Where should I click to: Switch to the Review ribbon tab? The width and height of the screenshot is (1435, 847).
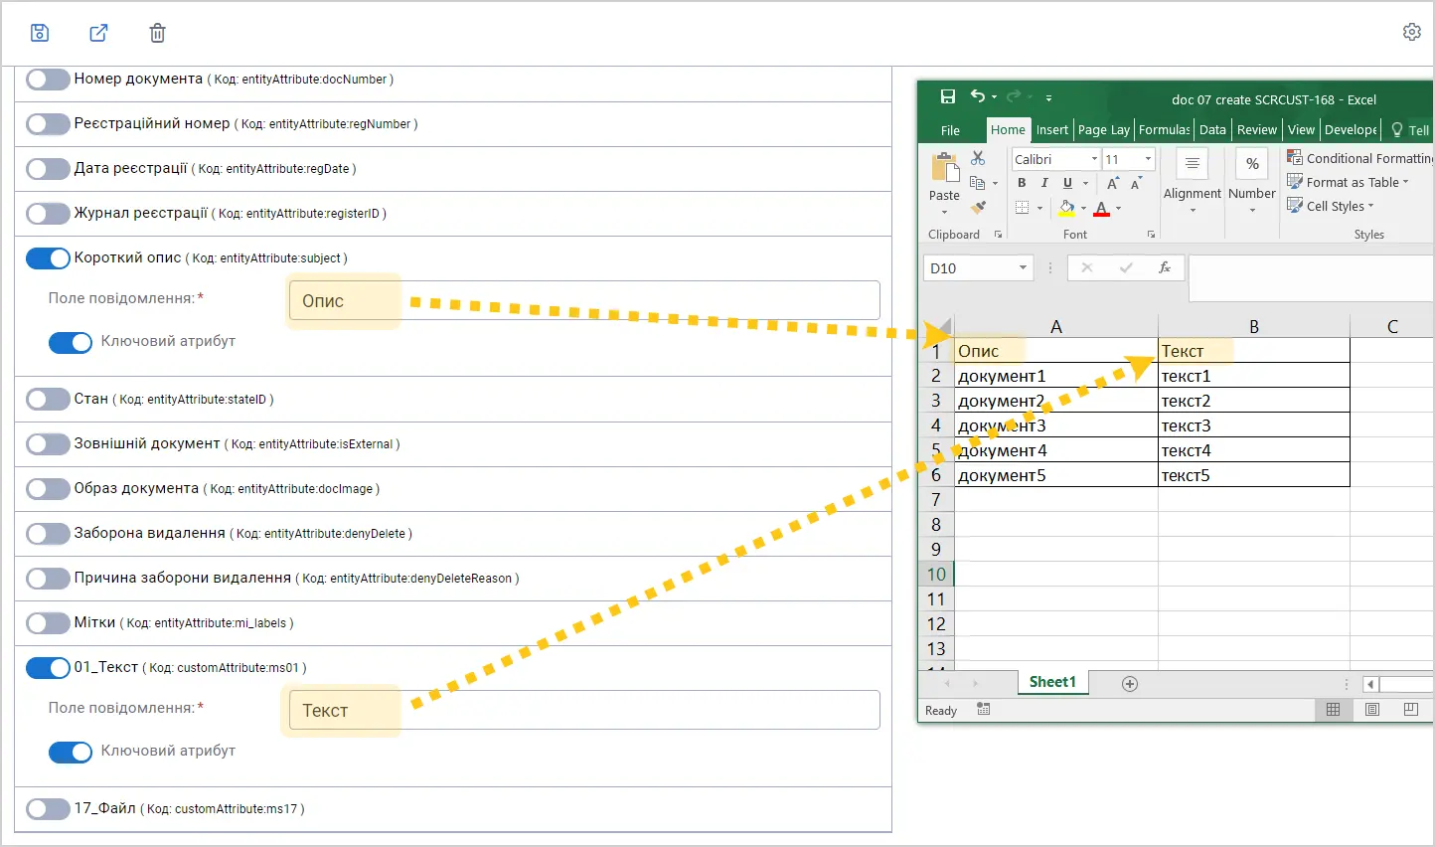(x=1257, y=130)
